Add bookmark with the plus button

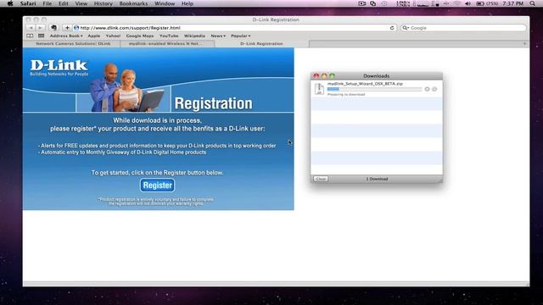click(67, 28)
